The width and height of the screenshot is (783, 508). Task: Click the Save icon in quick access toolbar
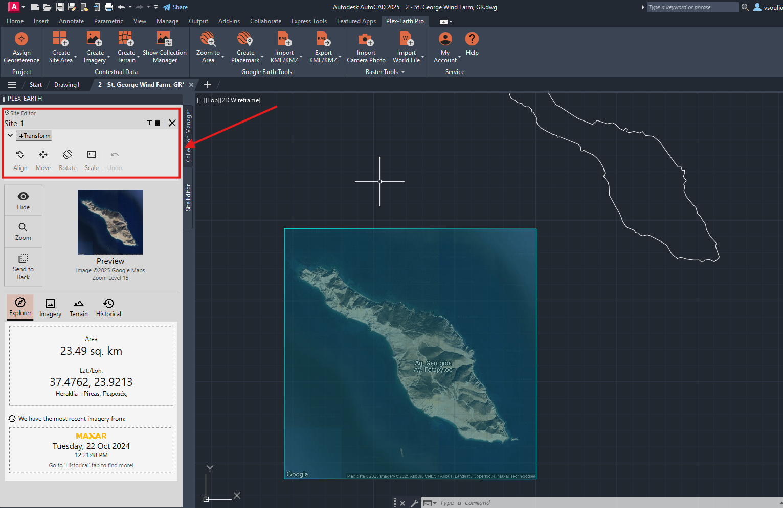click(60, 7)
